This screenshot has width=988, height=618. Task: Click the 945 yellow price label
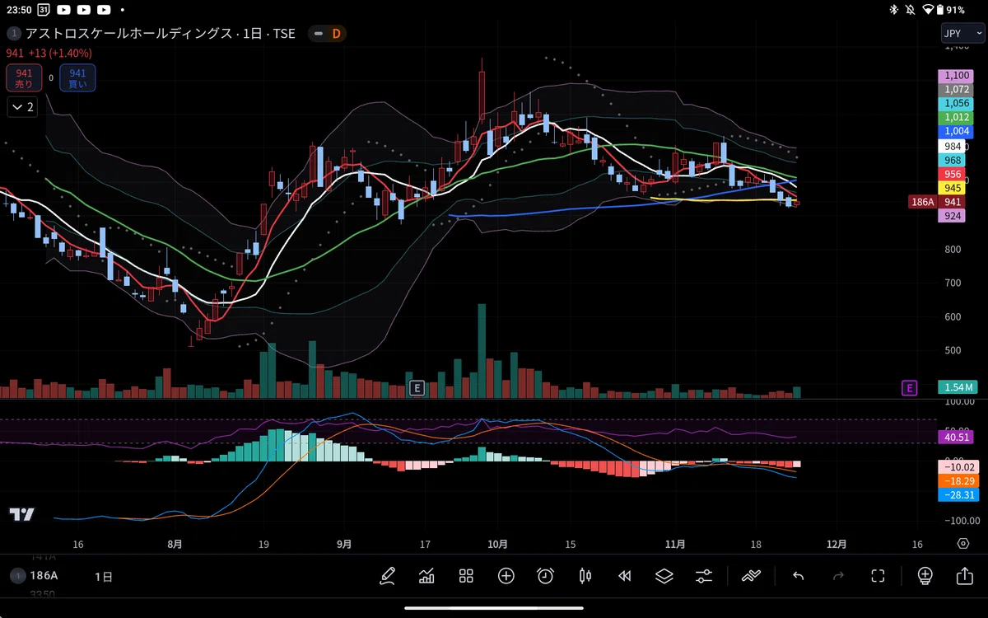[x=952, y=188]
